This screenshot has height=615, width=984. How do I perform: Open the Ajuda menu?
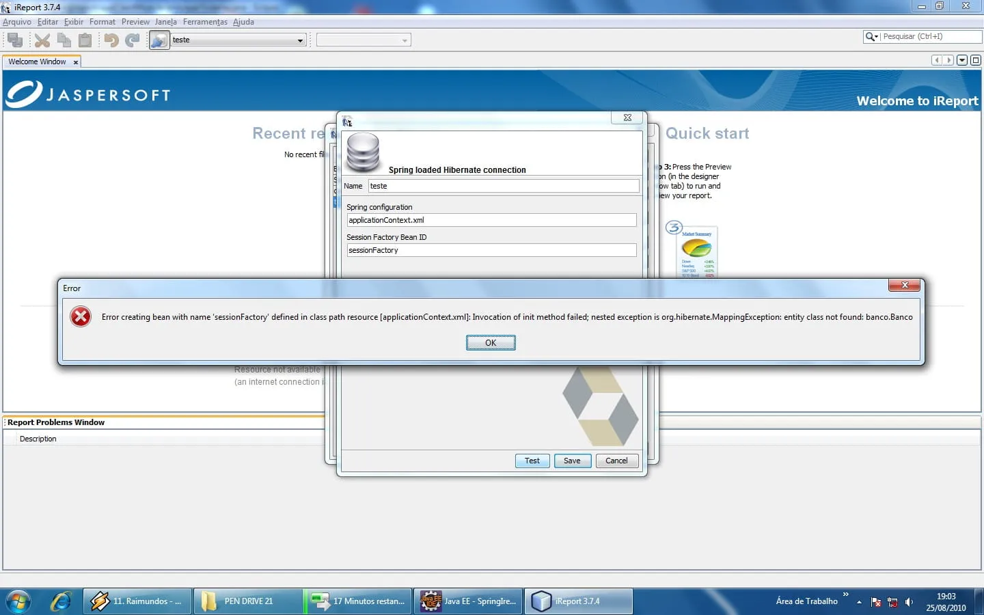pos(243,22)
